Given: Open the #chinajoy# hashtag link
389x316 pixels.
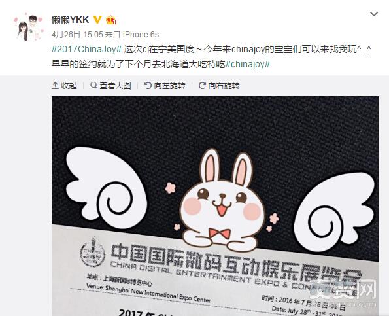Looking at the screenshot, I should pos(248,64).
